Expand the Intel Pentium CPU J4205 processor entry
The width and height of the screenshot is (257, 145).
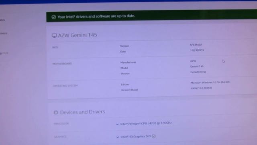point(117,124)
